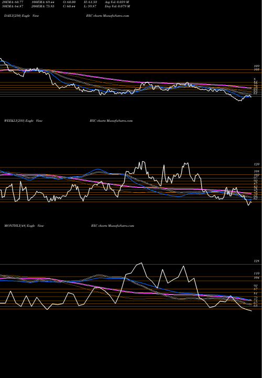262x378 pixels.
Task: Select the high price H: 61.58
Action: [x=90, y=2]
